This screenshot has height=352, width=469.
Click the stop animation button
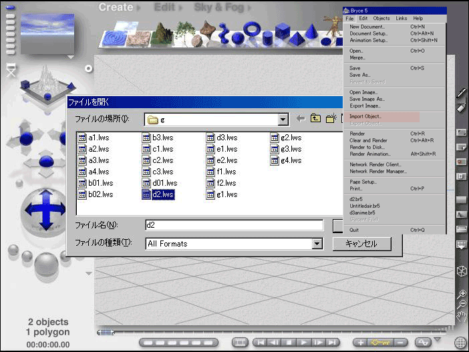pyautogui.click(x=289, y=343)
